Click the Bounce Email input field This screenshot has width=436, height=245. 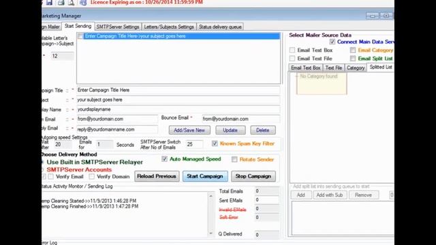click(240, 119)
